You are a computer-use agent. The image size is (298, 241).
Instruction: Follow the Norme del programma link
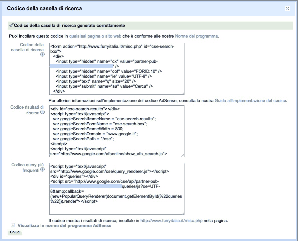(x=196, y=36)
